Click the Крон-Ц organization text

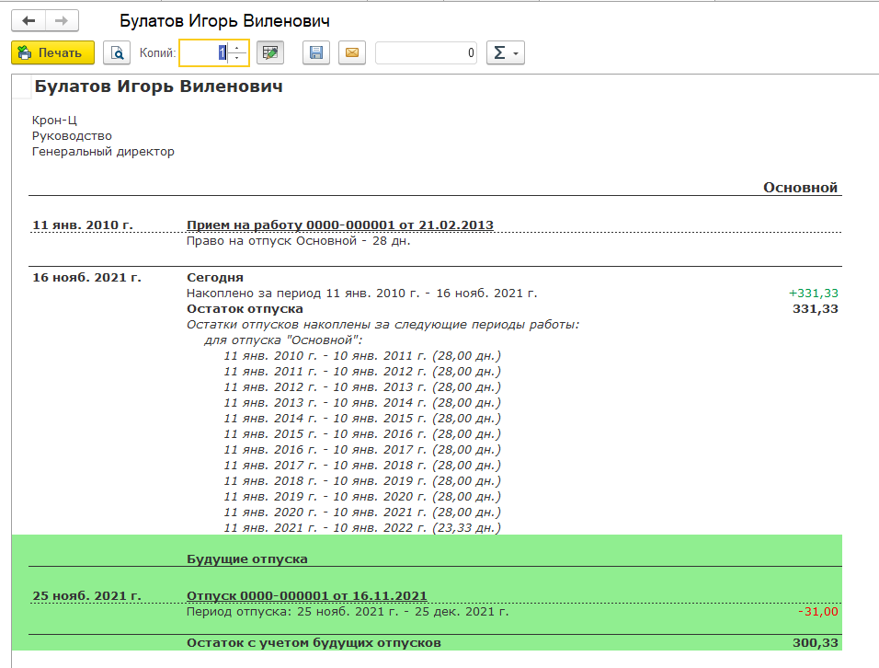(54, 120)
